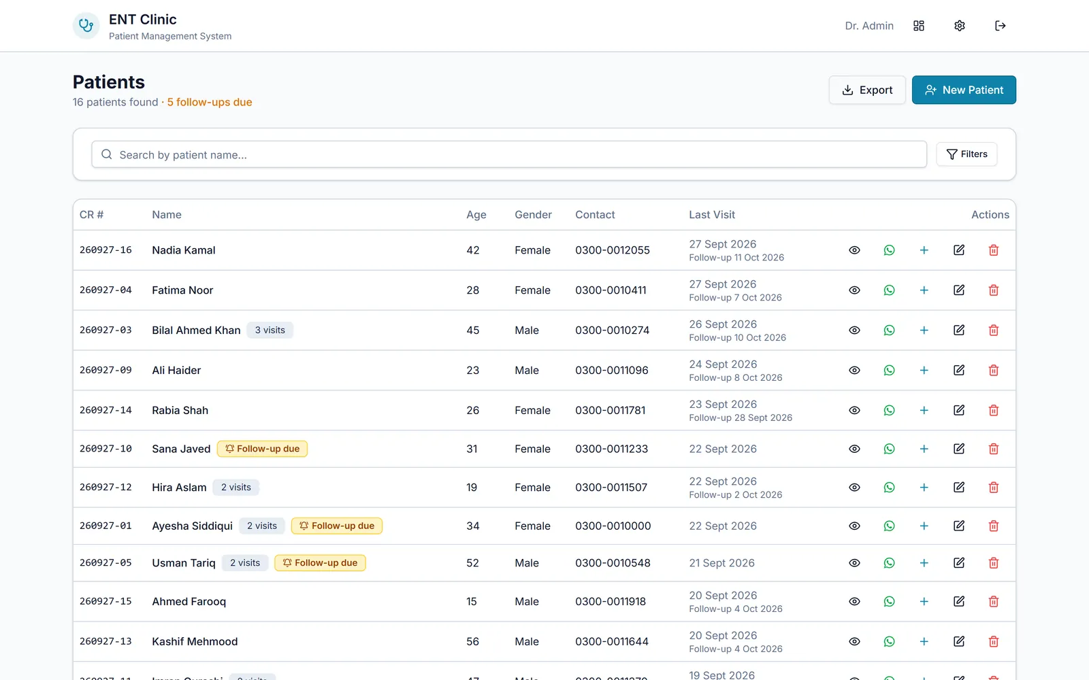The height and width of the screenshot is (680, 1089).
Task: Add a new visit for Bilal Ahmed Khan
Action: tap(924, 330)
